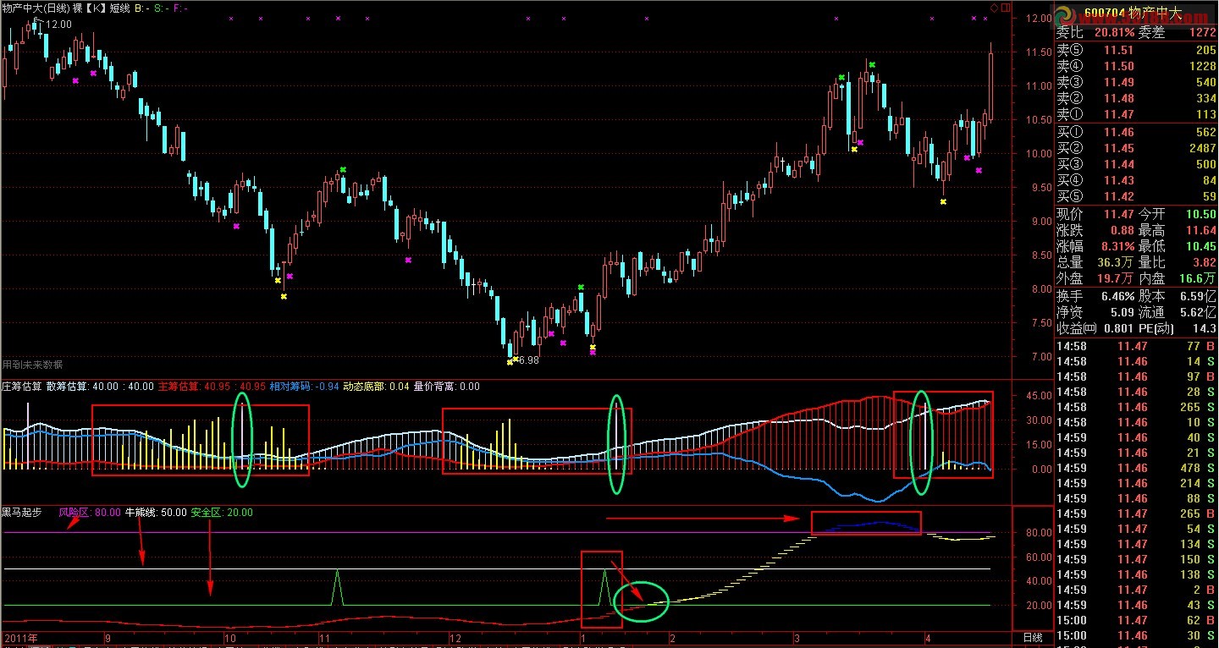Click the 量比 value 3.82
The image size is (1219, 648).
pos(1205,262)
